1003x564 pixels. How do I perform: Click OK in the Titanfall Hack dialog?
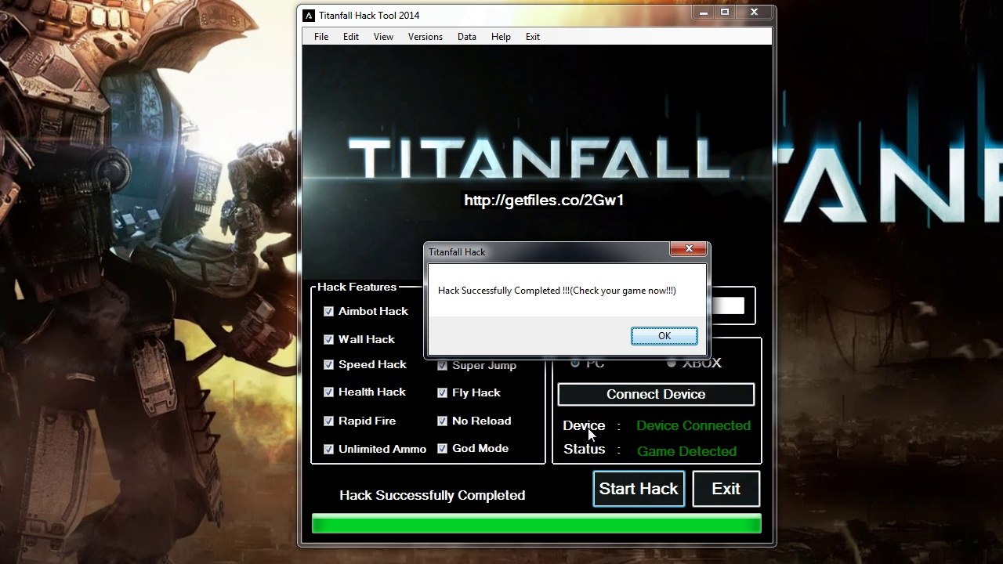(x=664, y=335)
